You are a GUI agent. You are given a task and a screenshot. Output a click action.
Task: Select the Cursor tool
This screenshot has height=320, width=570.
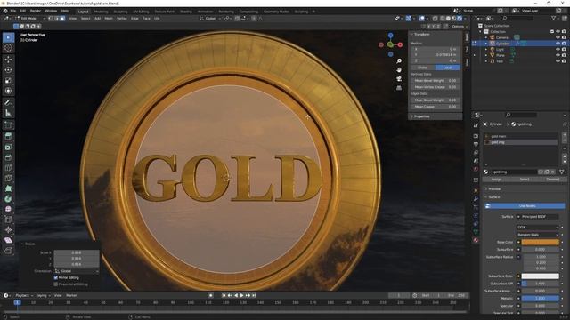pyautogui.click(x=8, y=48)
